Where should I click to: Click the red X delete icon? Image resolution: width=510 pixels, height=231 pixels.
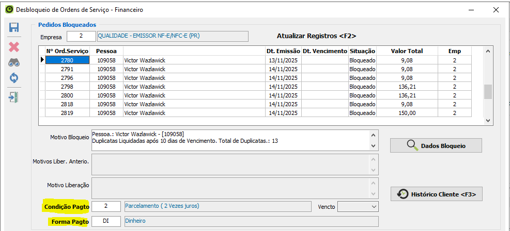point(14,47)
